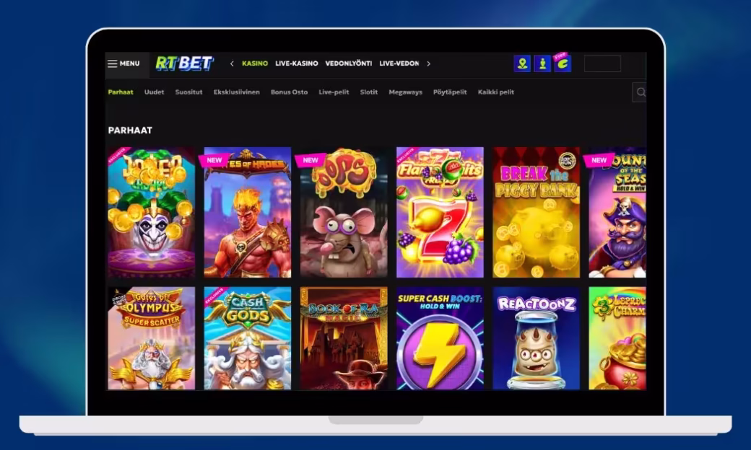Open the Megaways category

click(x=406, y=92)
